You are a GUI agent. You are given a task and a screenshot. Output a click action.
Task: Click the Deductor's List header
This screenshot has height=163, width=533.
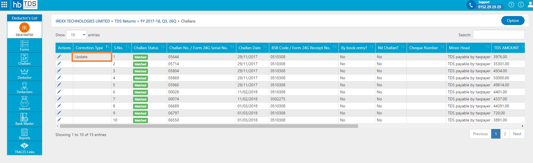[24, 18]
